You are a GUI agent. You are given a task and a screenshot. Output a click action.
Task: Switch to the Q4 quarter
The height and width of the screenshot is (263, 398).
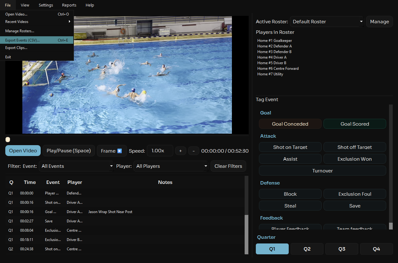376,249
